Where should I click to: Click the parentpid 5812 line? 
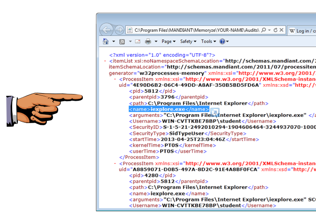[168, 181]
